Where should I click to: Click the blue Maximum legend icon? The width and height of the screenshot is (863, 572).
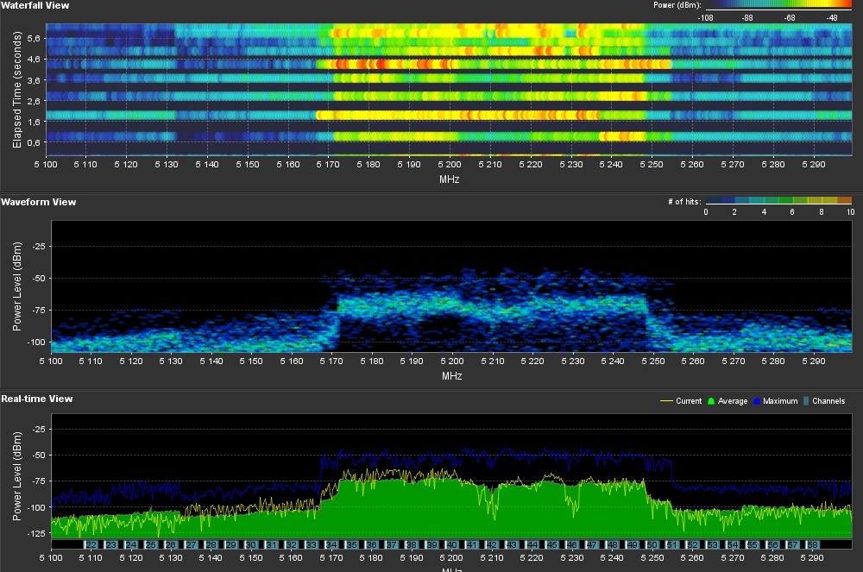pyautogui.click(x=757, y=400)
